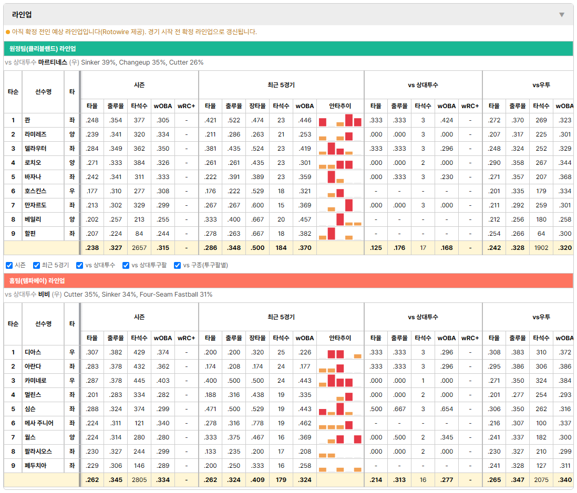The height and width of the screenshot is (493, 577).
Task: Collapse the 라인업 panel arrow
Action: tap(562, 15)
